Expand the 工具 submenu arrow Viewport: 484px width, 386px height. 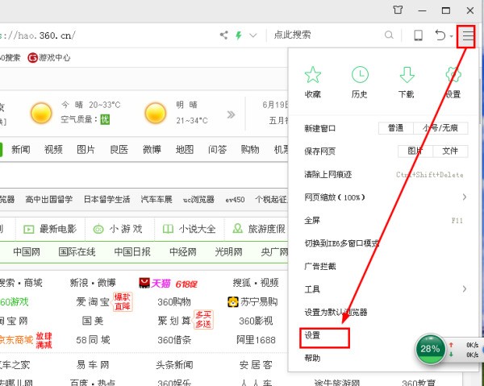(465, 288)
